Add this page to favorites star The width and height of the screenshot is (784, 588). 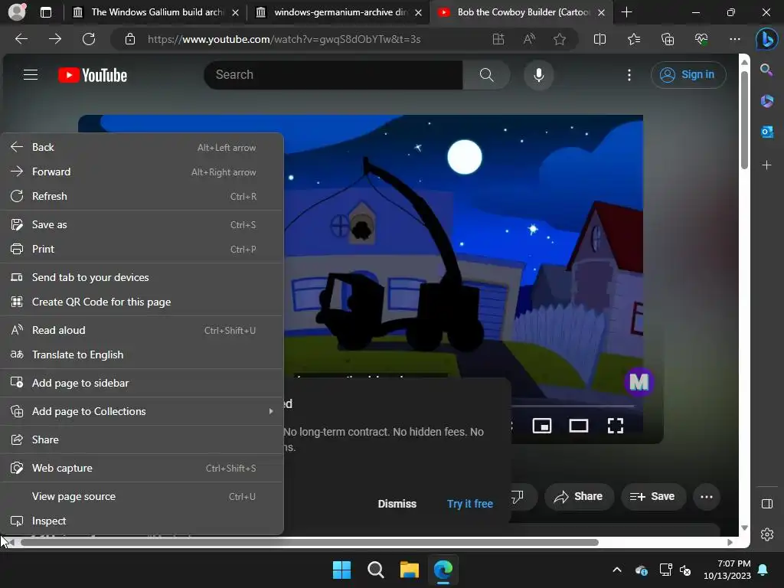[560, 39]
